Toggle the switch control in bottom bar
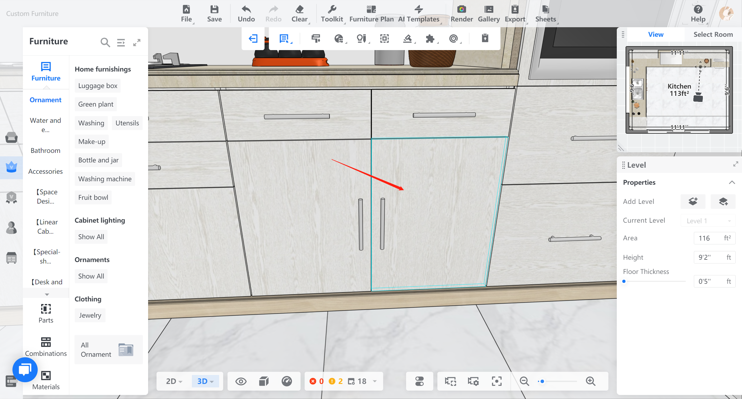Image resolution: width=742 pixels, height=399 pixels. [x=419, y=381]
